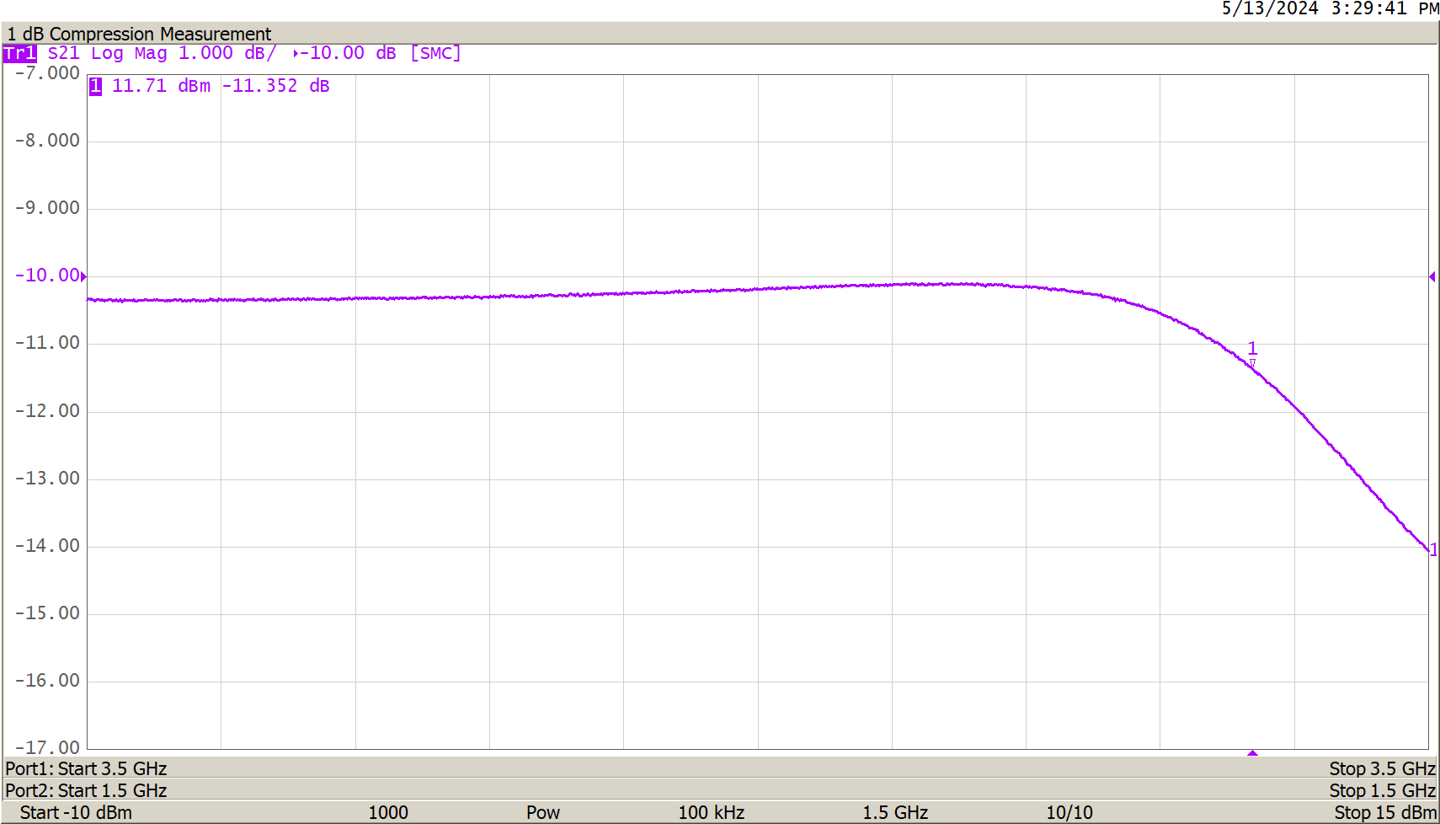The image size is (1440, 824).
Task: Open the S21 measurement parameter selector
Action: [61, 52]
